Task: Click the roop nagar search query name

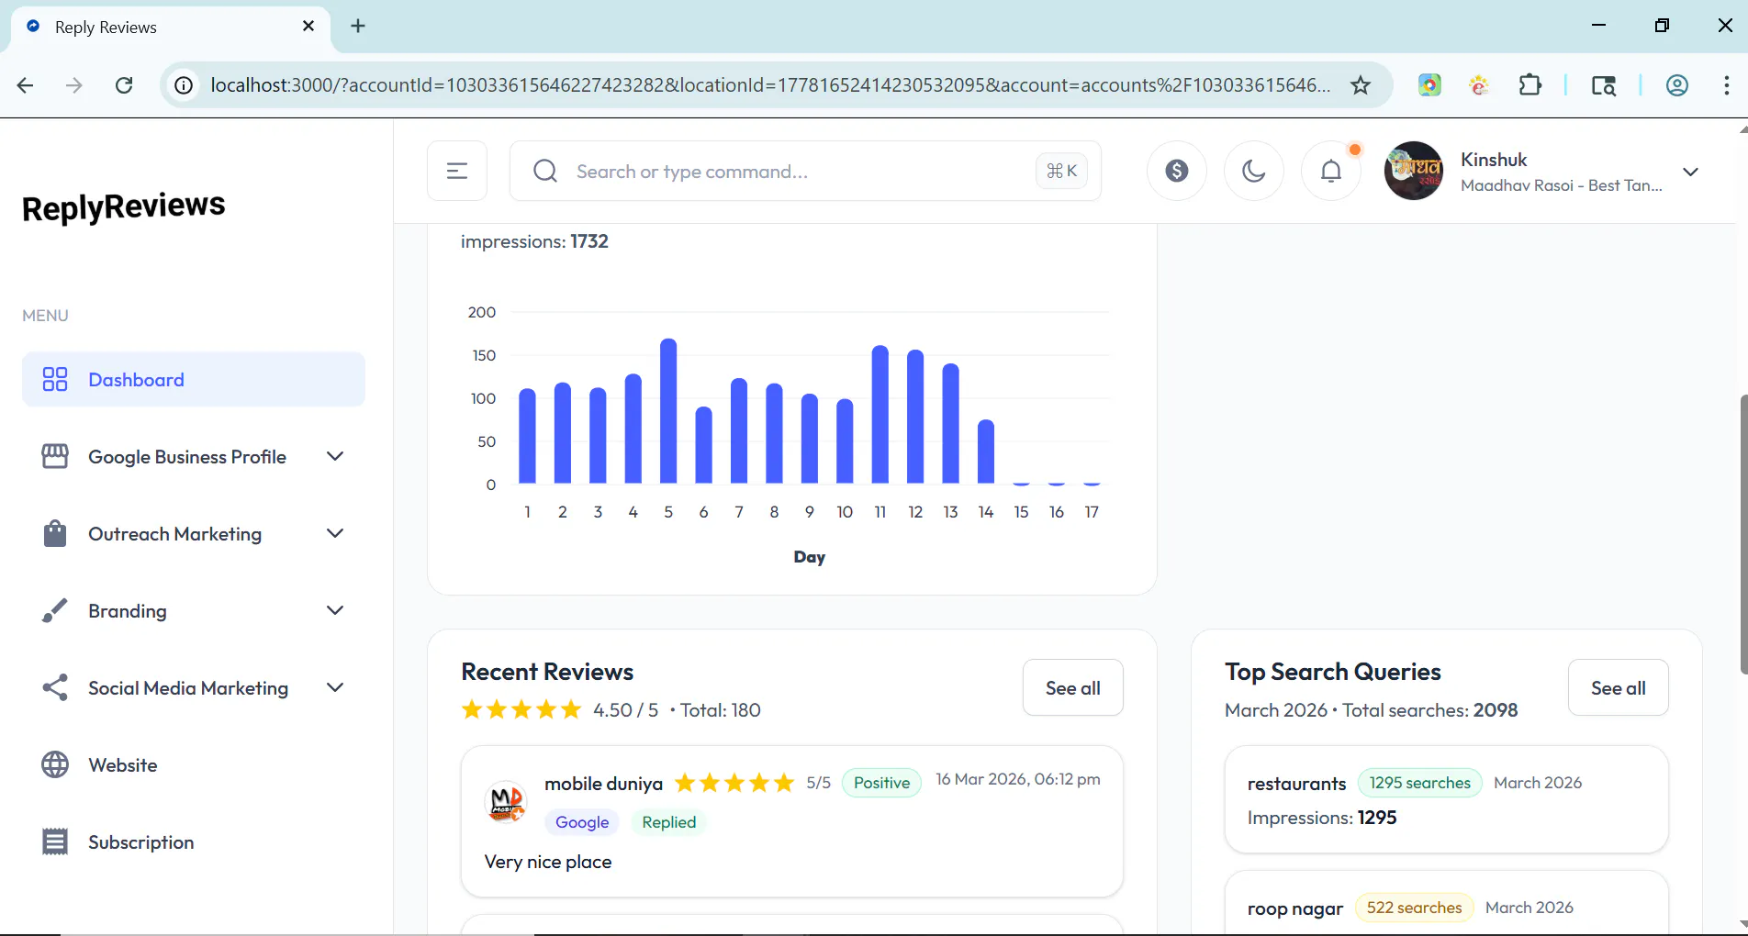Action: (1294, 908)
